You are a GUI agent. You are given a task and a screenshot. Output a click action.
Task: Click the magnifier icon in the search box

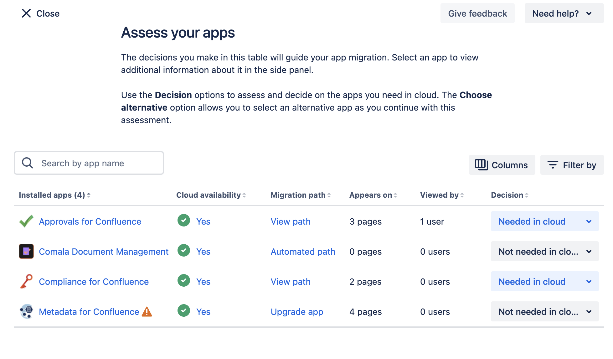pos(28,163)
